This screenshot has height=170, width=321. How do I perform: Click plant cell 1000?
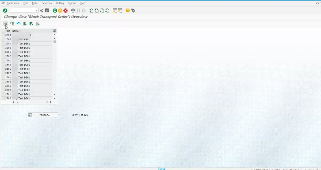8,39
